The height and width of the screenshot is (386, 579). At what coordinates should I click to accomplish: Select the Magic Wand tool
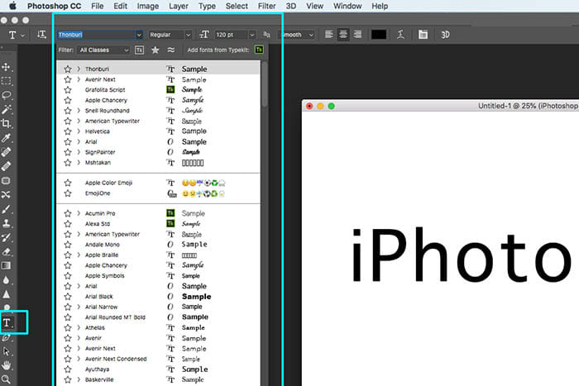6,109
